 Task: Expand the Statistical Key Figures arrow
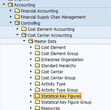[x=31, y=96]
